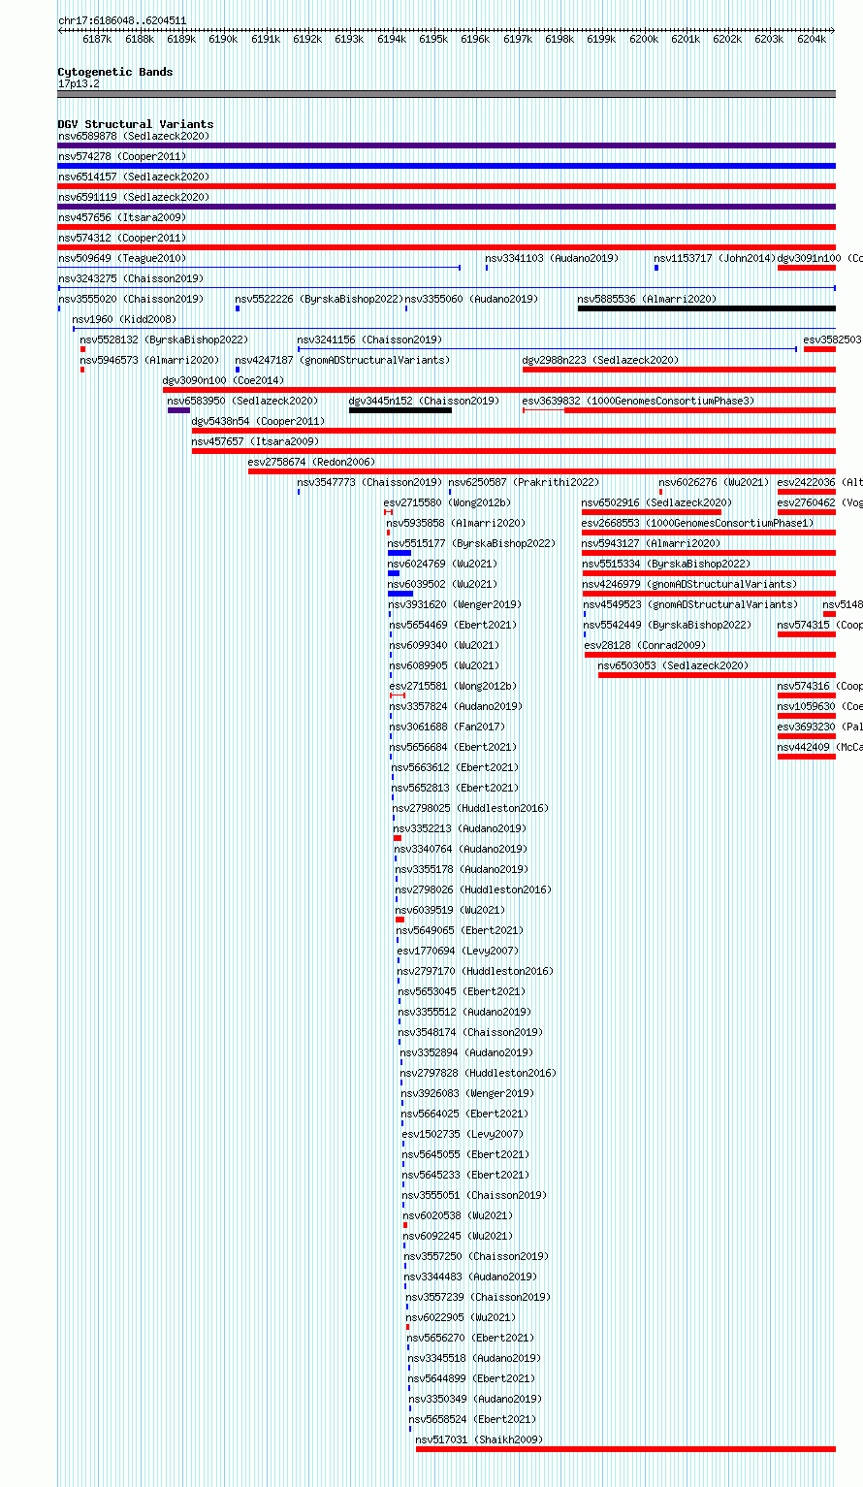863x1487 pixels.
Task: Click esv2715581 (Wong2012b) label
Action: [453, 687]
